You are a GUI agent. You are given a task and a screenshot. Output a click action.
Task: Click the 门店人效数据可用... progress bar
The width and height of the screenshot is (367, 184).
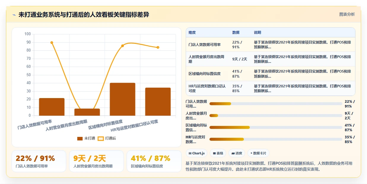point(276,104)
